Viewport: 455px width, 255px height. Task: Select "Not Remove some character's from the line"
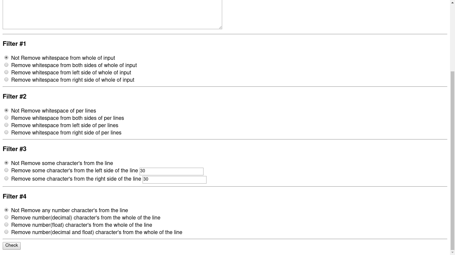point(6,163)
